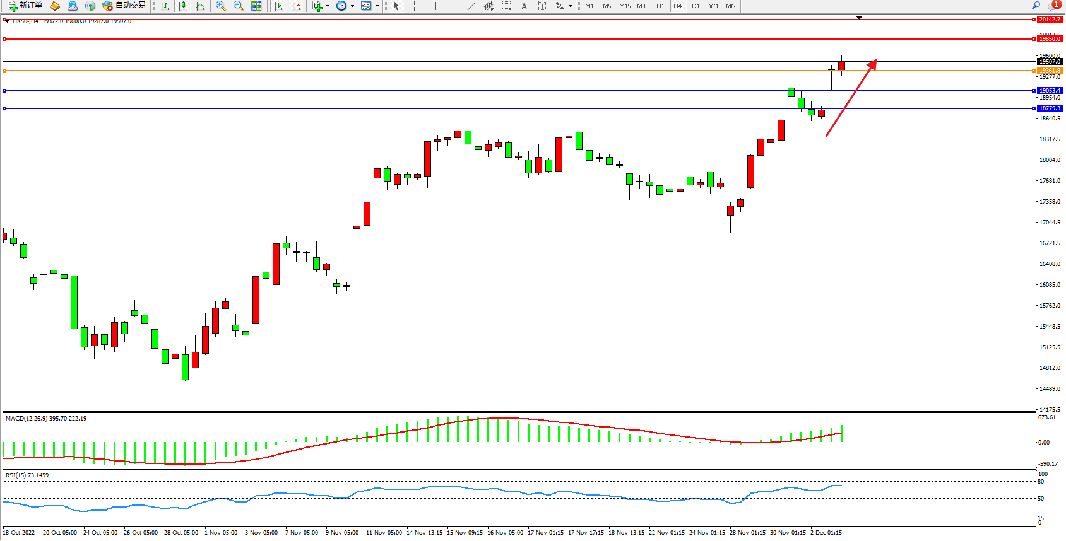Select the Fibonacci retracement tool

click(506, 6)
